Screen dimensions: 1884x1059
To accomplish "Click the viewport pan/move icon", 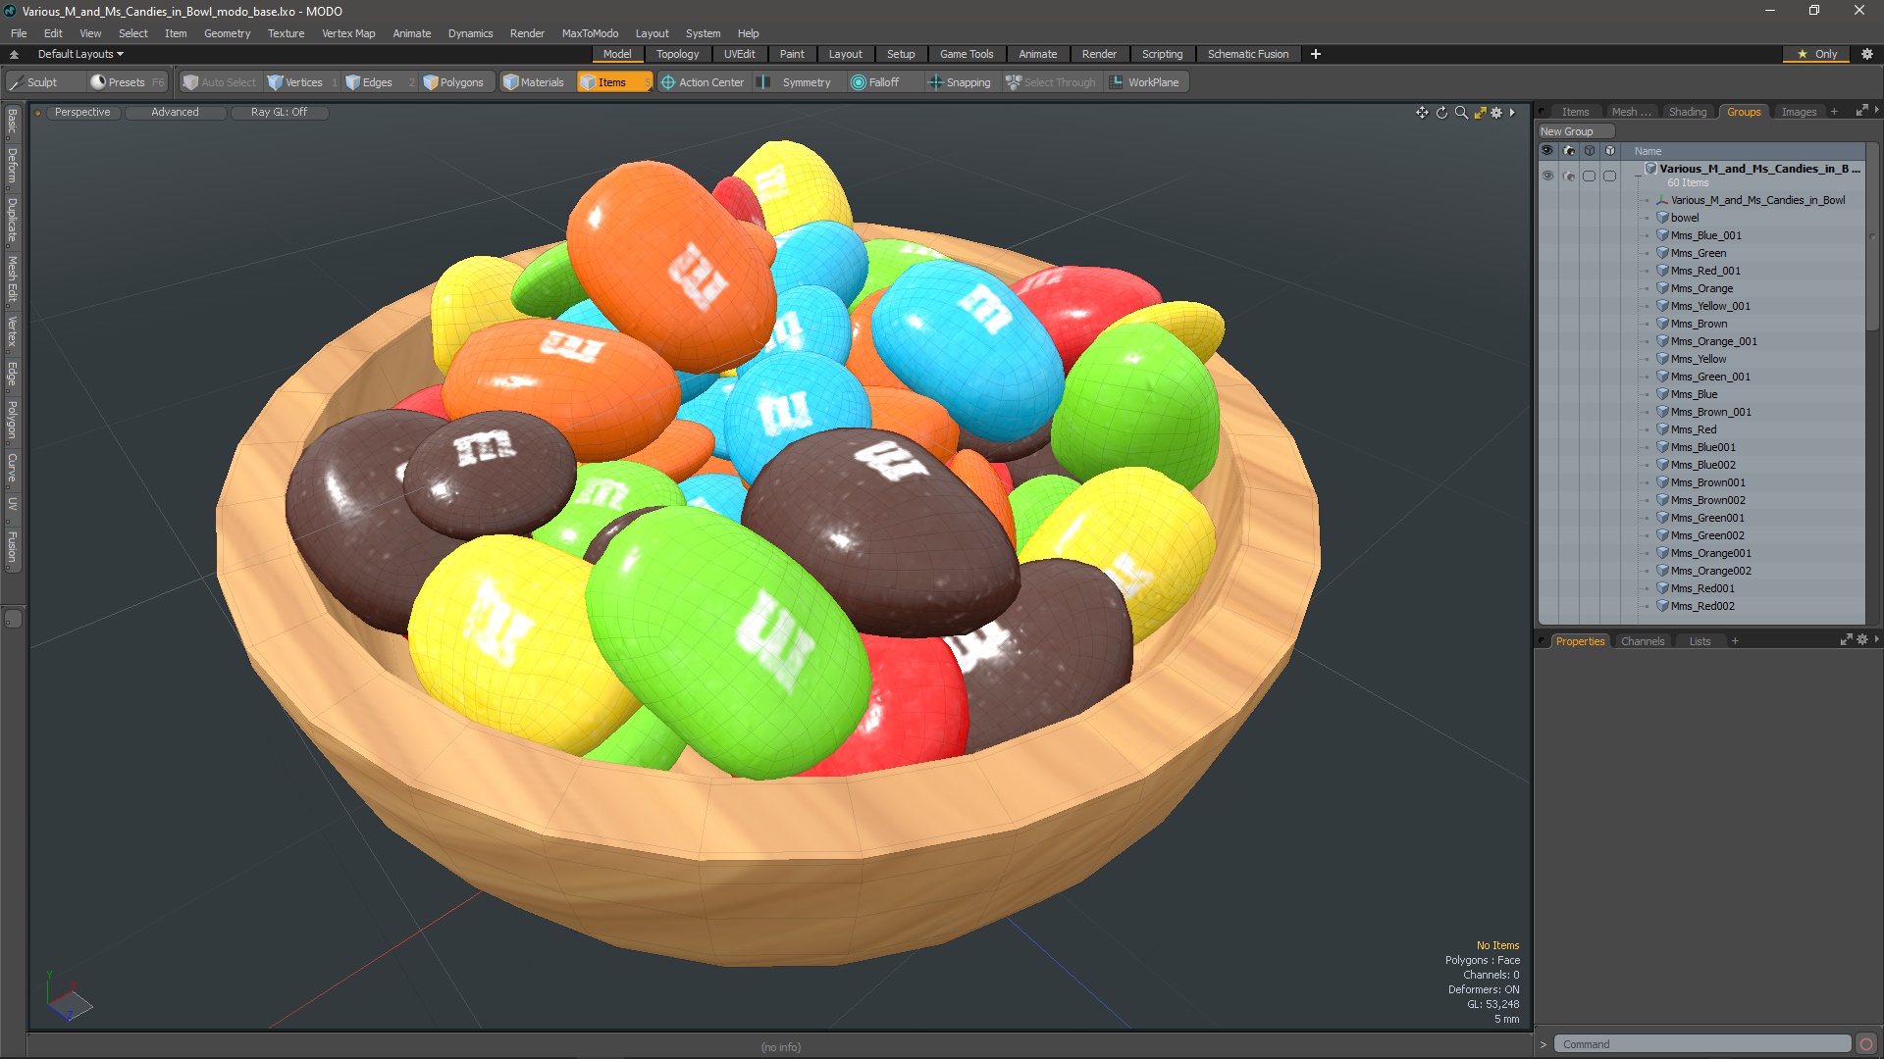I will [x=1422, y=113].
